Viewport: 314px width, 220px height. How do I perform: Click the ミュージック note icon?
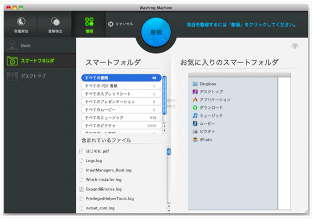pos(195,115)
